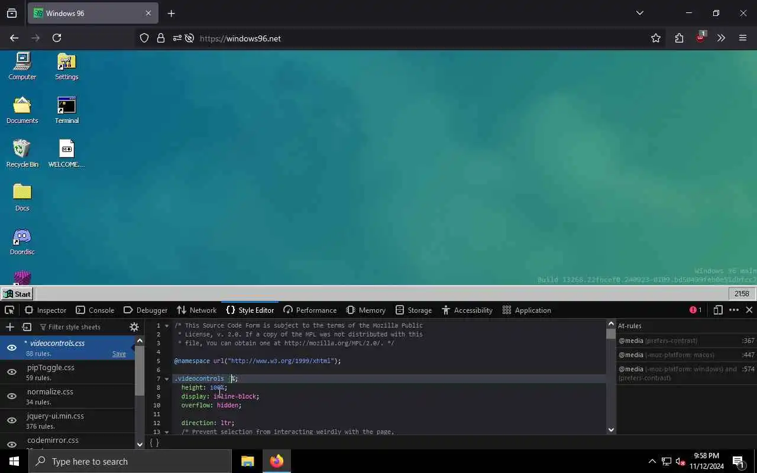The height and width of the screenshot is (473, 757).
Task: Open the Firefox hamburger menu
Action: pyautogui.click(x=743, y=38)
